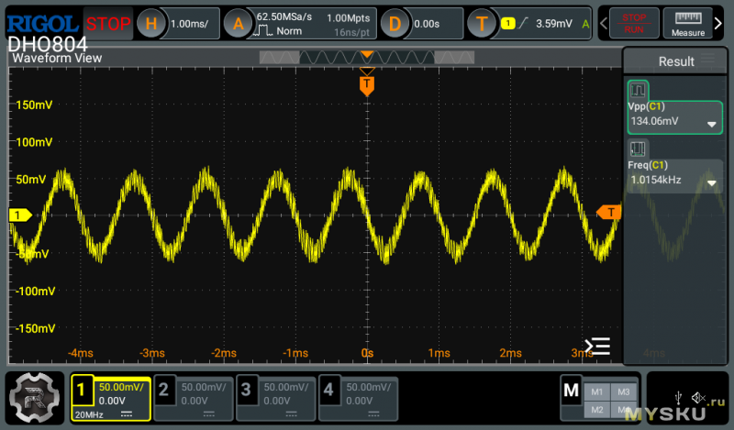Enable channel 2
The width and height of the screenshot is (734, 430).
(192, 397)
